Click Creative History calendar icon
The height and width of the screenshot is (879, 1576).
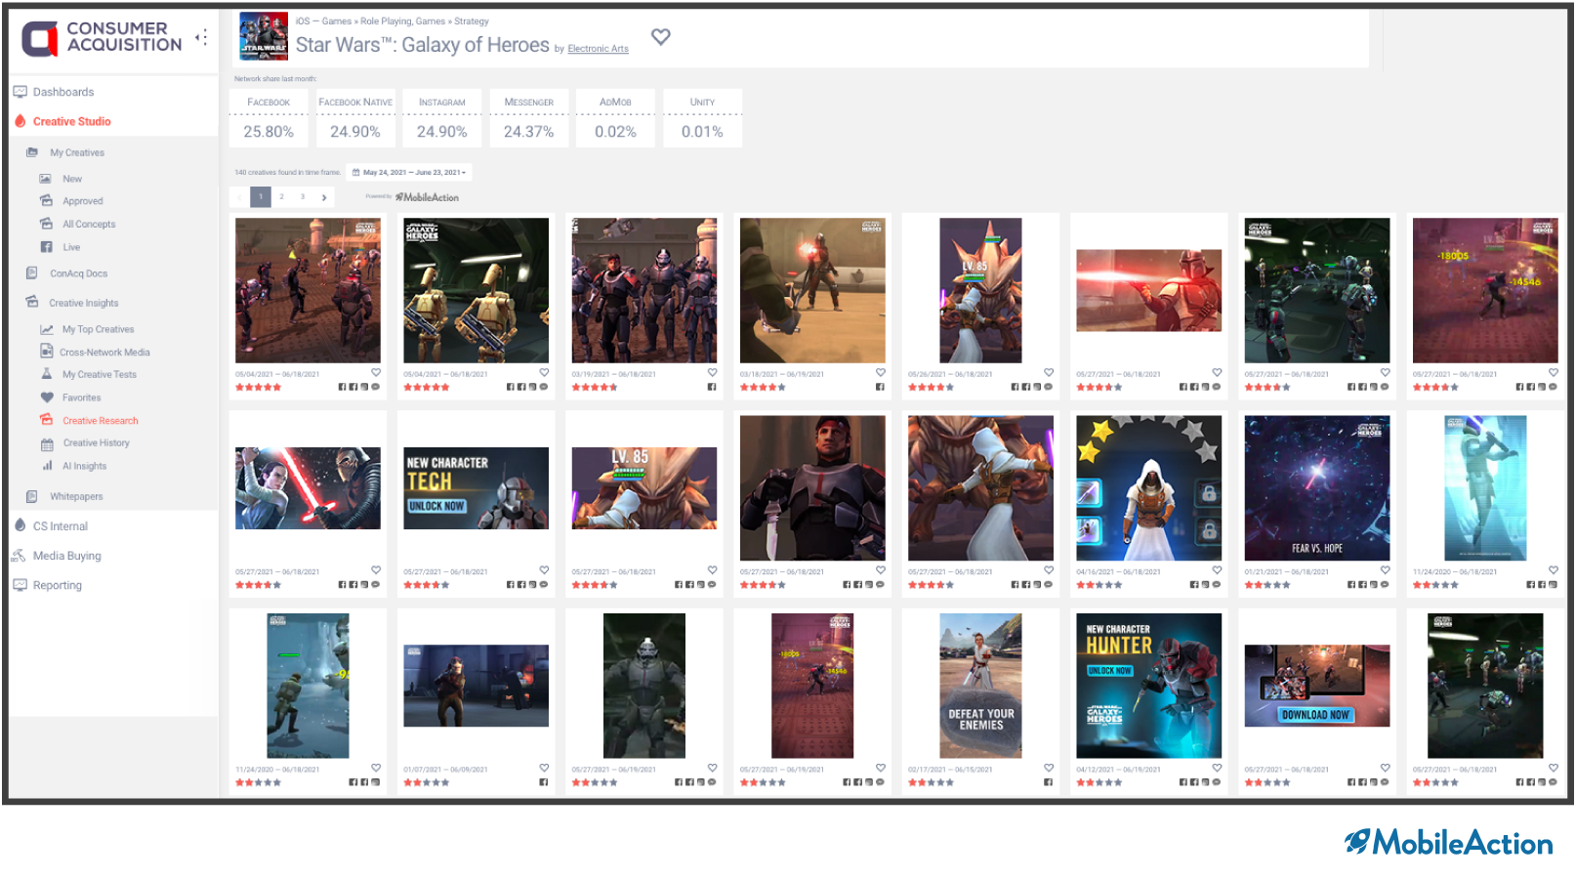[47, 443]
